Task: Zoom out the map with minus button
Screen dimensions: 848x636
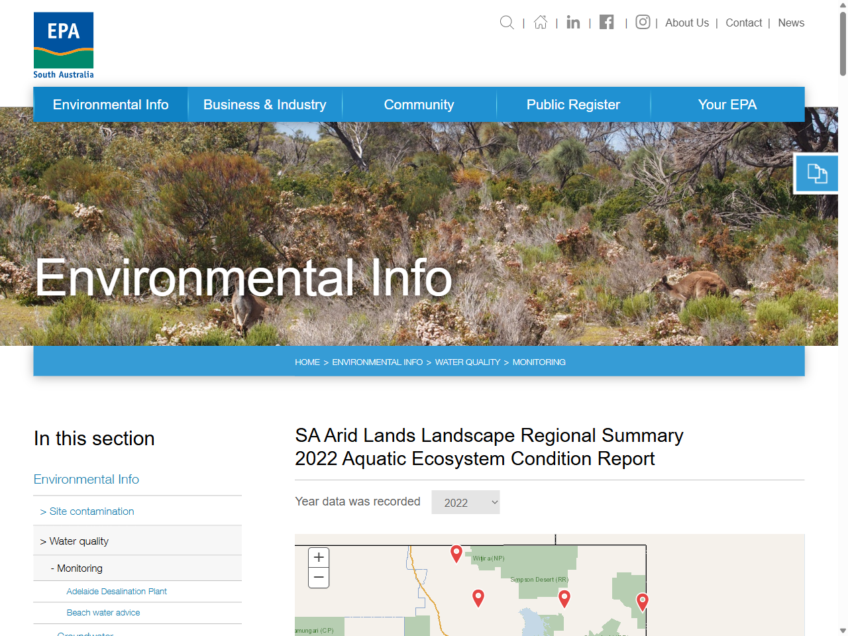Action: click(319, 578)
